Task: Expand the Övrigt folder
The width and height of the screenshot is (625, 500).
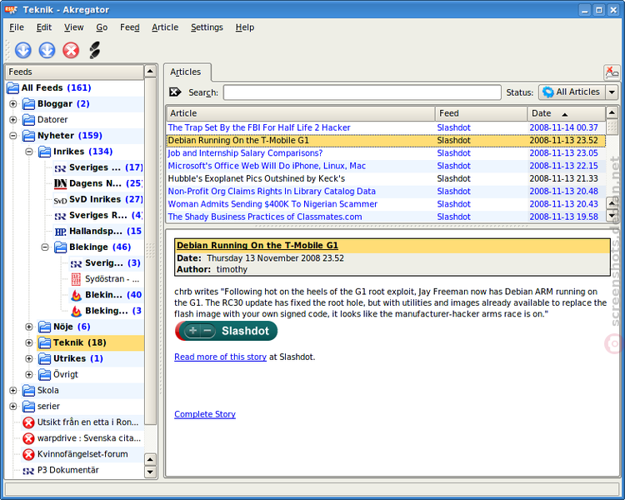Action: 29,374
